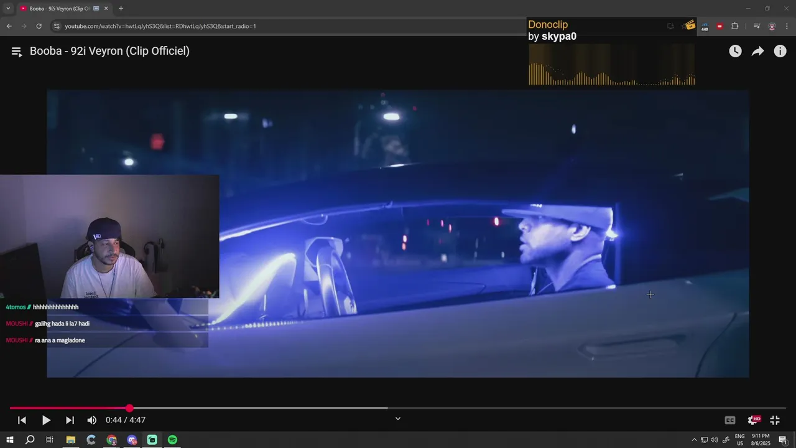Open a new browser tab
Viewport: 796px width, 448px height.
pos(121,9)
